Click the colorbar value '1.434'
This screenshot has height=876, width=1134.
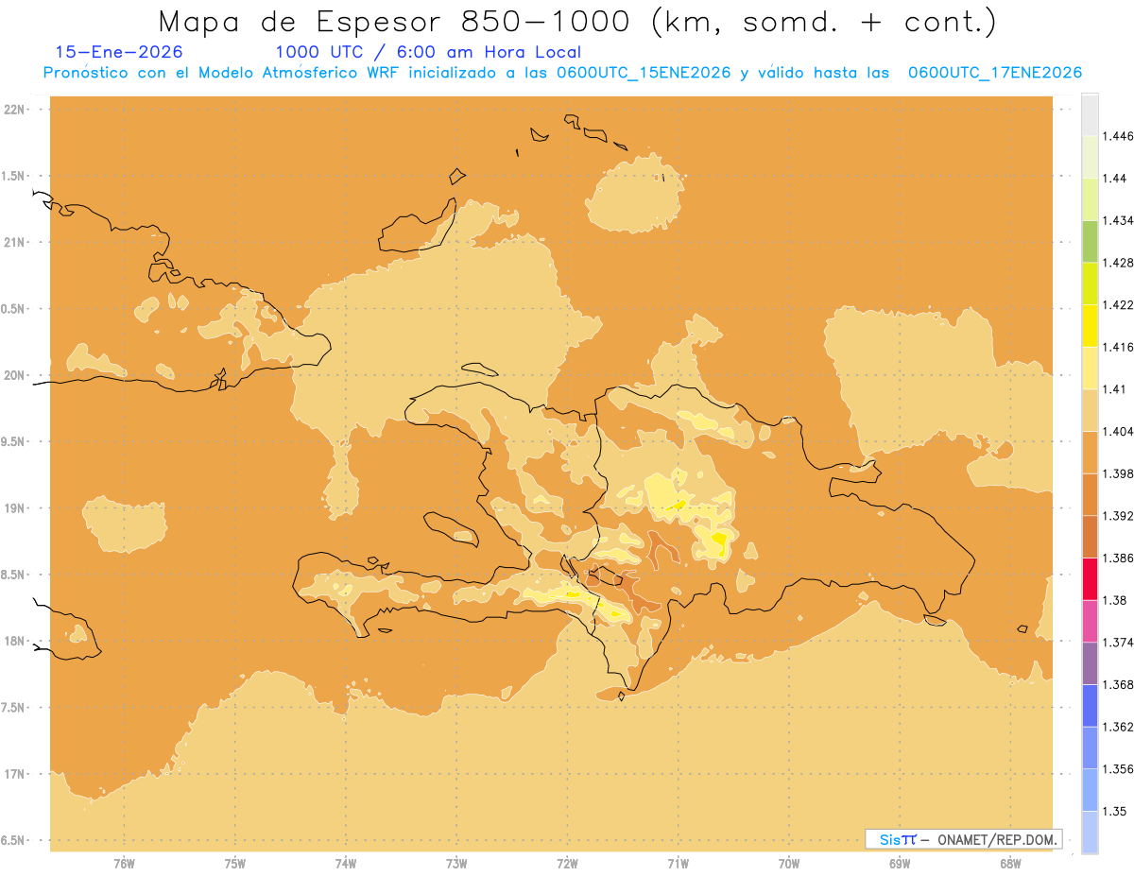1118,220
